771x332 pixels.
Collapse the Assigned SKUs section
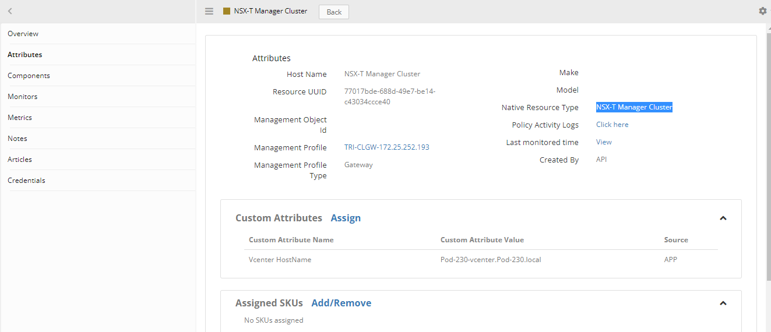tap(723, 303)
